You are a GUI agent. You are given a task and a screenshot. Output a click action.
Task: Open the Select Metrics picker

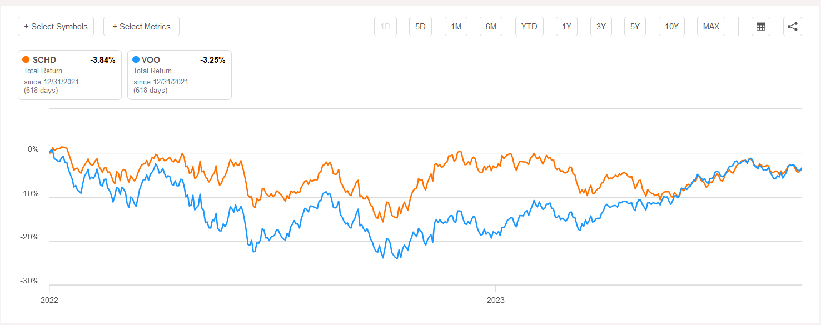pyautogui.click(x=141, y=26)
